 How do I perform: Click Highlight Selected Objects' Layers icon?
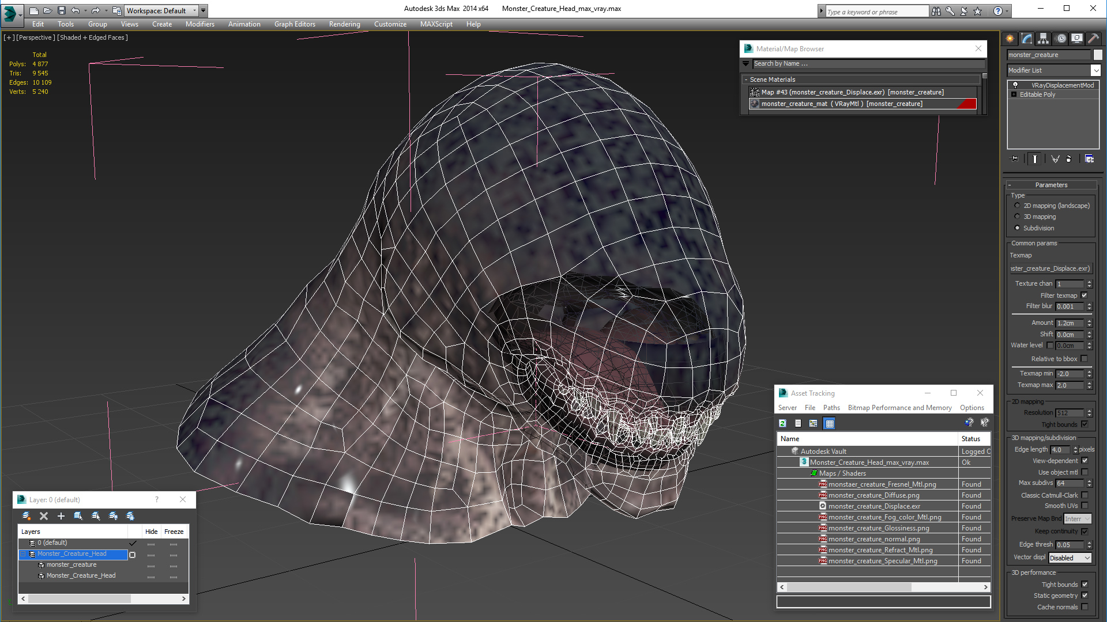[96, 516]
